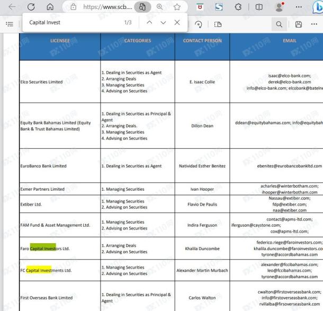The height and width of the screenshot is (311, 323).
Task: Click email 'isaac@elco-bank.com'
Action: pyautogui.click(x=290, y=76)
